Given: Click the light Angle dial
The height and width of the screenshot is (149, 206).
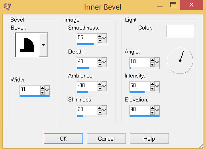Looking at the screenshot, I should pos(180,61).
